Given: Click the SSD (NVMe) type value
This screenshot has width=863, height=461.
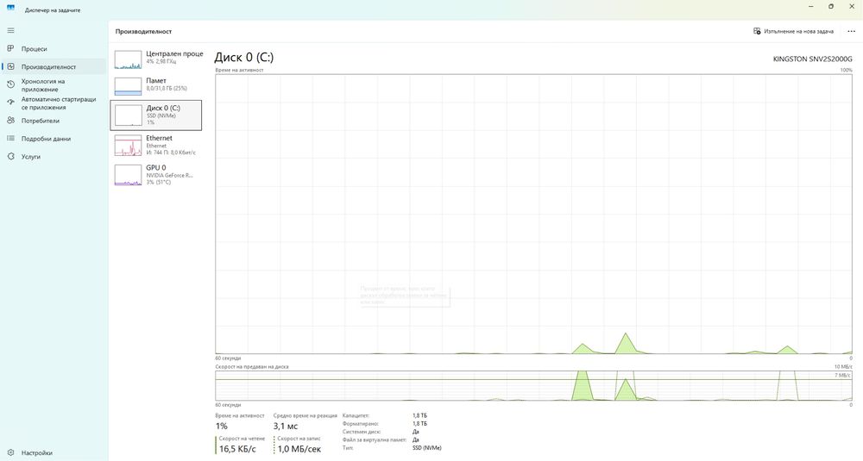Looking at the screenshot, I should pyautogui.click(x=426, y=448).
